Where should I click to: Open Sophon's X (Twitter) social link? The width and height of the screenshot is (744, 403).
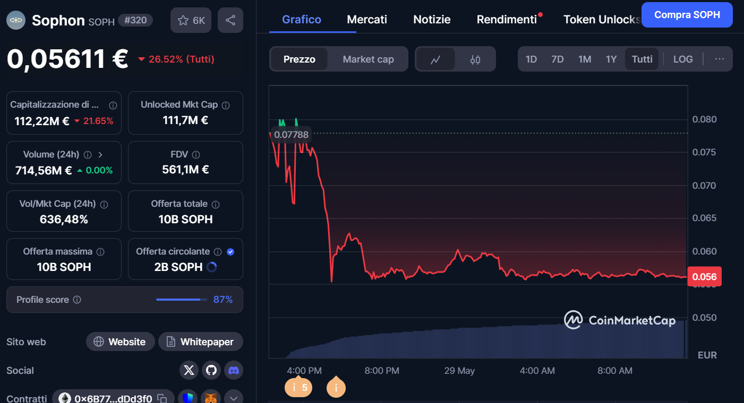[189, 371]
